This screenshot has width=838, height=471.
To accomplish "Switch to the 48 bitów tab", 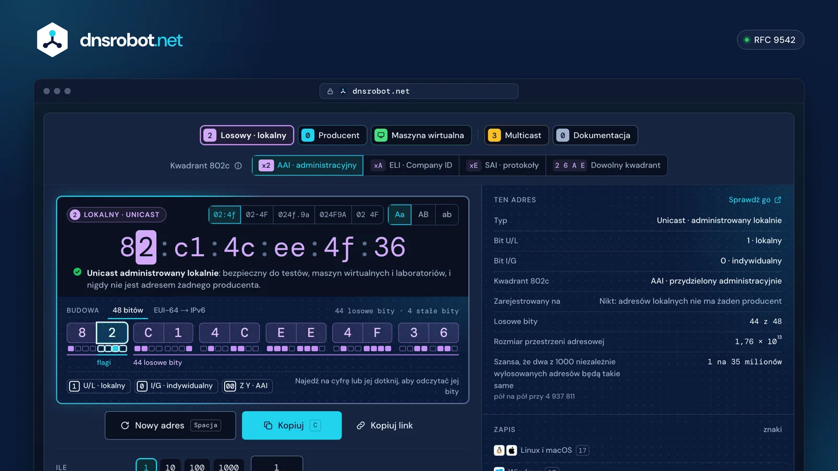I will (128, 310).
